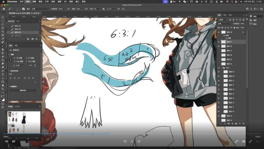Toggle visibility of layer 图层 29
This screenshot has height=149, width=264.
tap(219, 76)
